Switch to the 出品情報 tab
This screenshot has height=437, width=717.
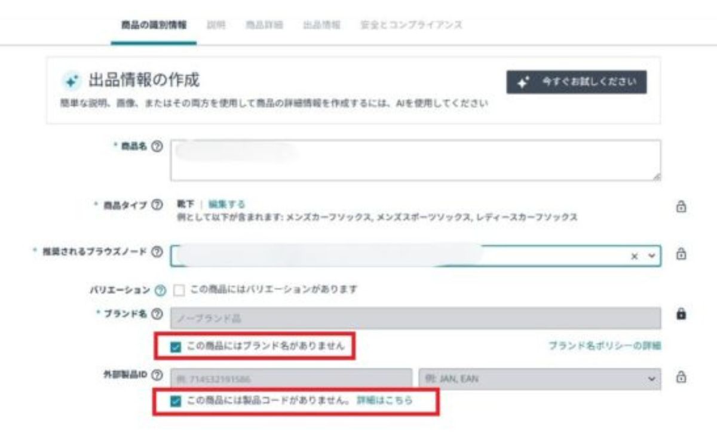pos(321,25)
